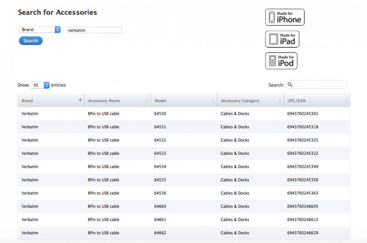Sort table by Model header
367x243 pixels.
(184, 101)
